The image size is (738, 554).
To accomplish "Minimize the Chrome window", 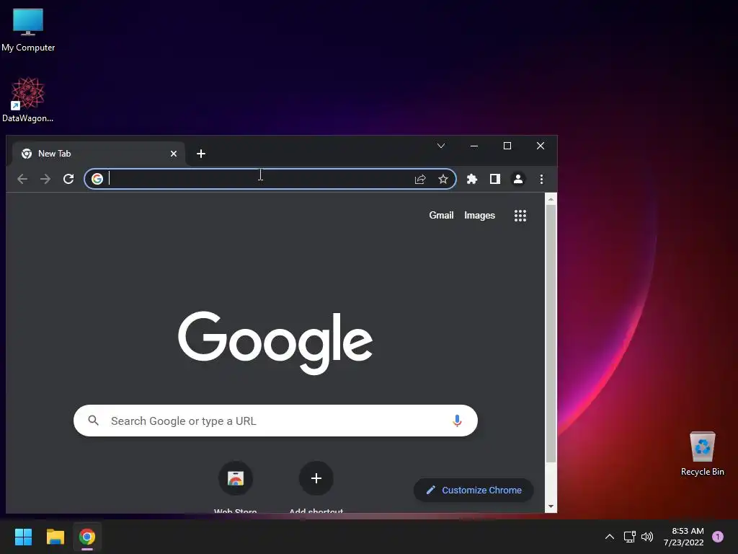I will (474, 146).
